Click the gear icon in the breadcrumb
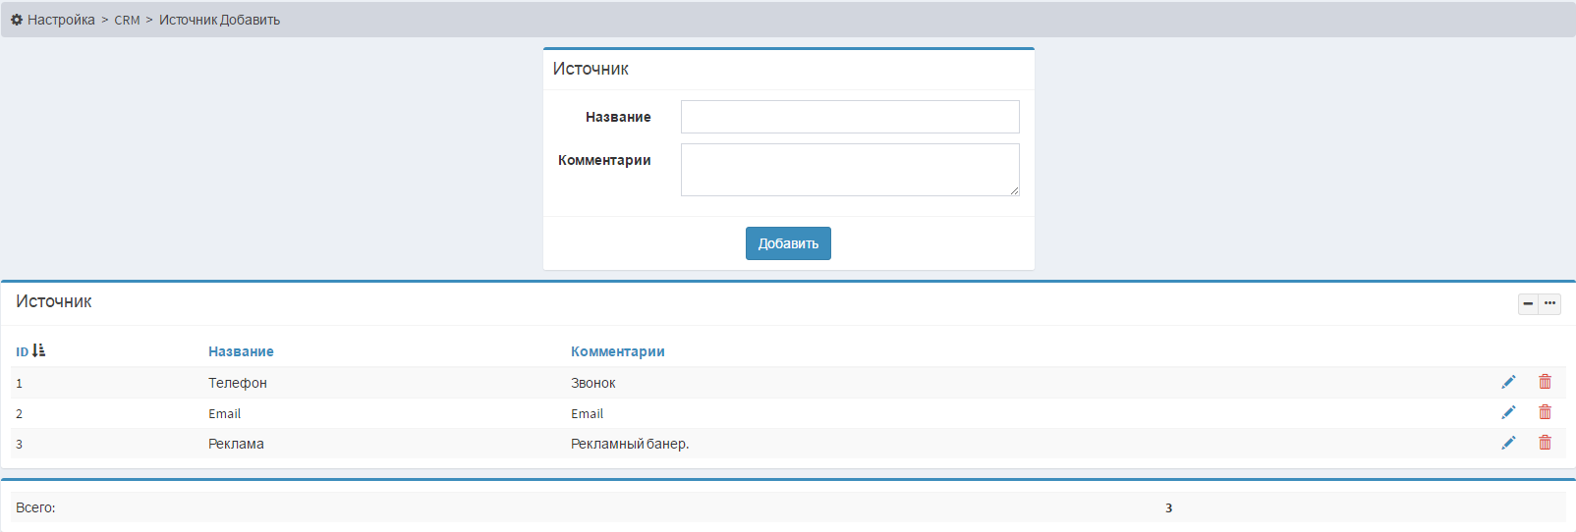 pos(17,20)
